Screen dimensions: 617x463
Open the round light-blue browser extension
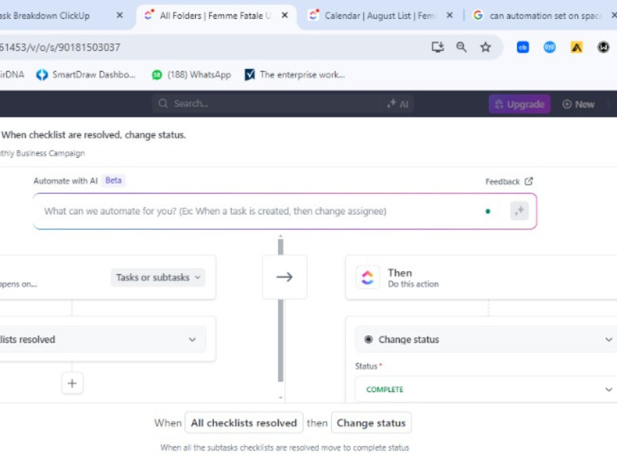click(549, 48)
